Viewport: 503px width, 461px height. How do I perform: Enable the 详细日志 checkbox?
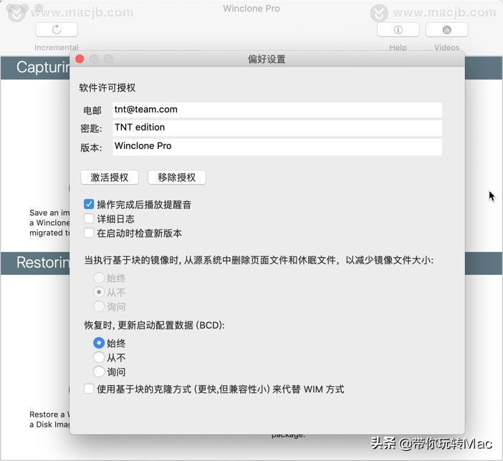click(x=89, y=218)
